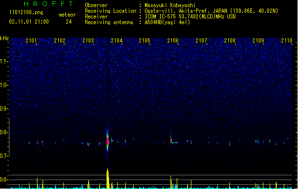Screen dimensions: 298x189
Task: Click the 2104 time marker
Action: 117,41
